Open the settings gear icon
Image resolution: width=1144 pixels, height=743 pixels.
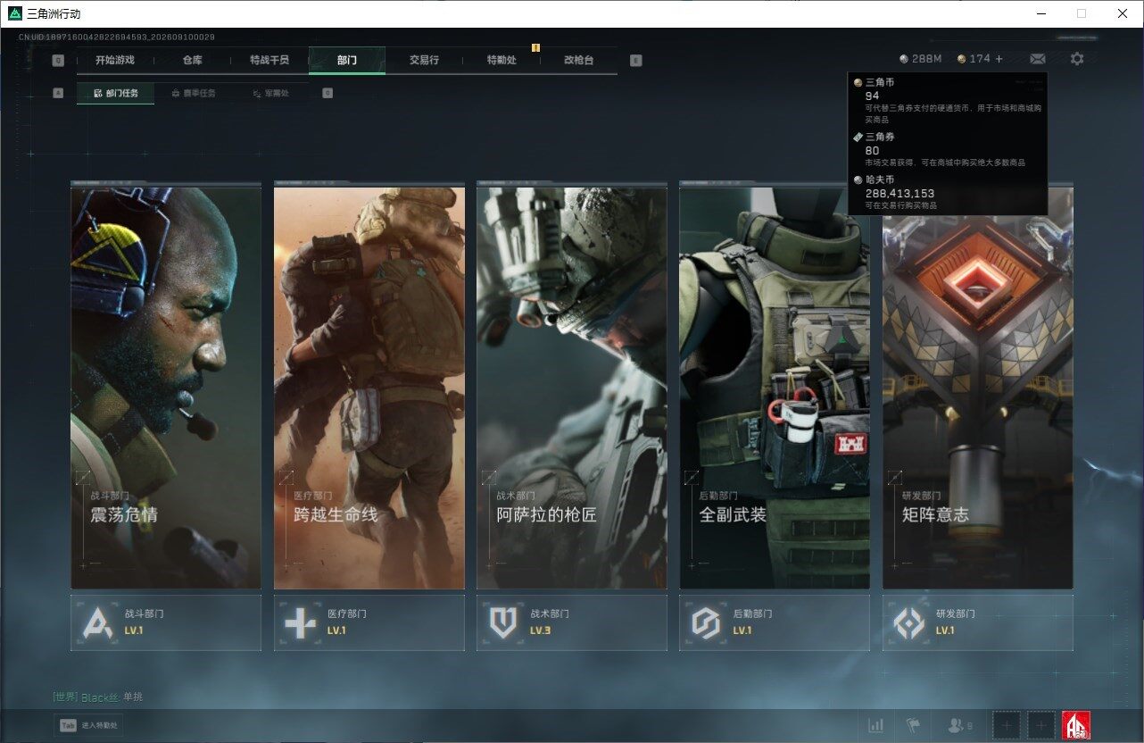[1077, 59]
